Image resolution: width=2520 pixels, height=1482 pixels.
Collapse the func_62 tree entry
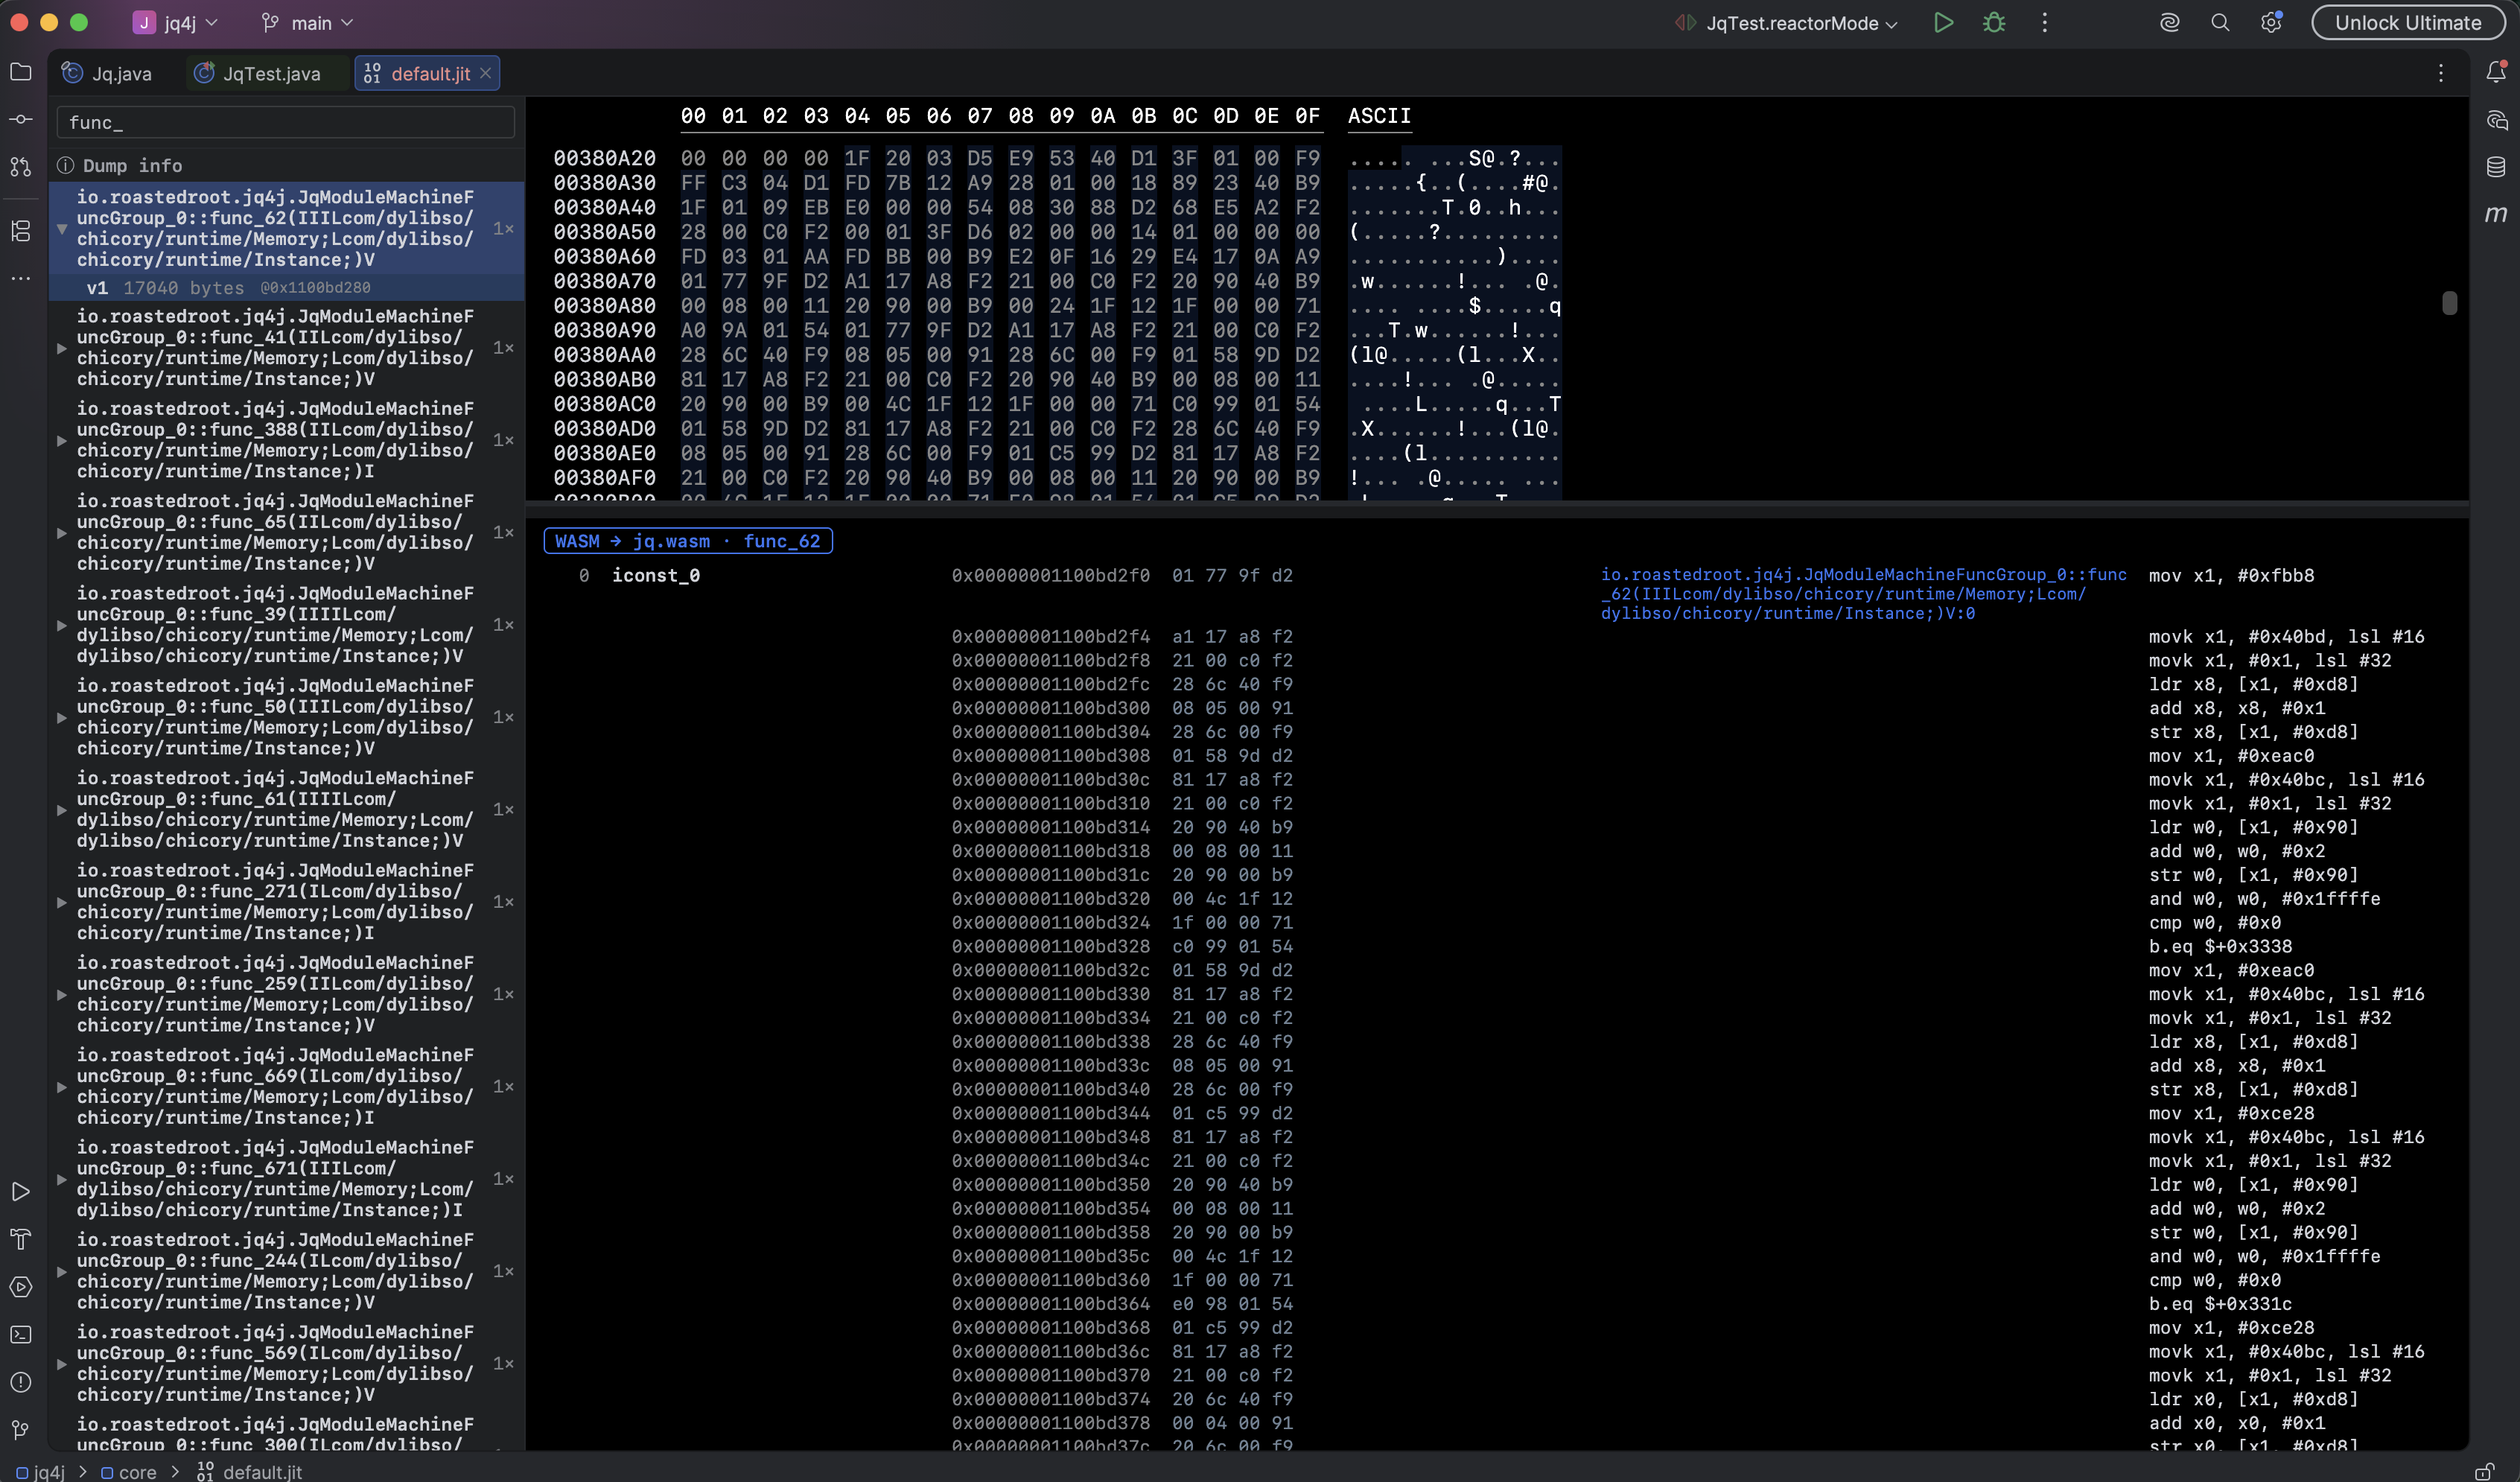[62, 229]
